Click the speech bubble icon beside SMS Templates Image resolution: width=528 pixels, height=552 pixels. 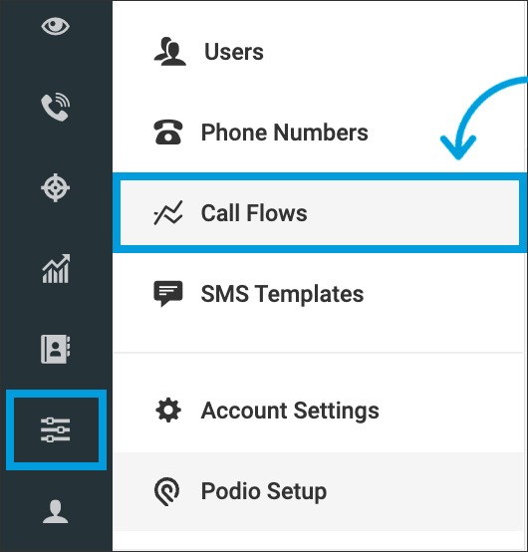coord(168,294)
